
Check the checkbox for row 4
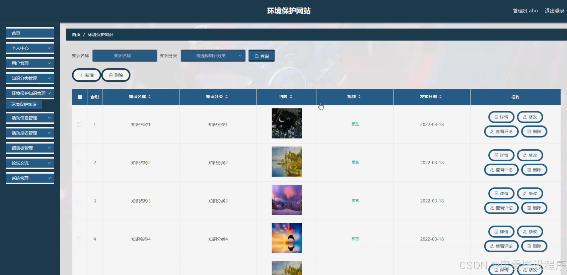[x=79, y=239]
